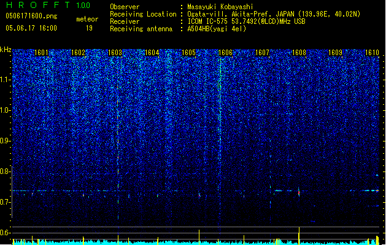
Task: Click the 1607 time marker
Action: pyautogui.click(x=262, y=53)
